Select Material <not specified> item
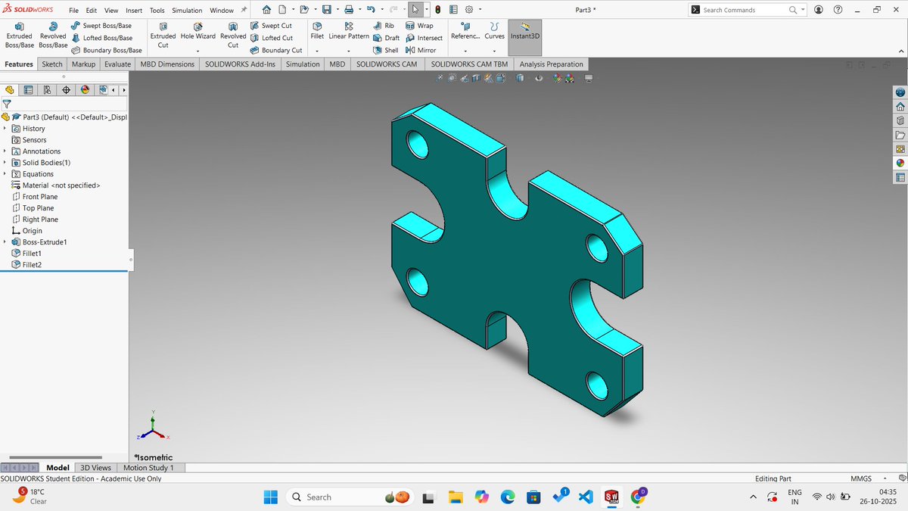Viewport: 908px width, 511px height. [x=56, y=185]
